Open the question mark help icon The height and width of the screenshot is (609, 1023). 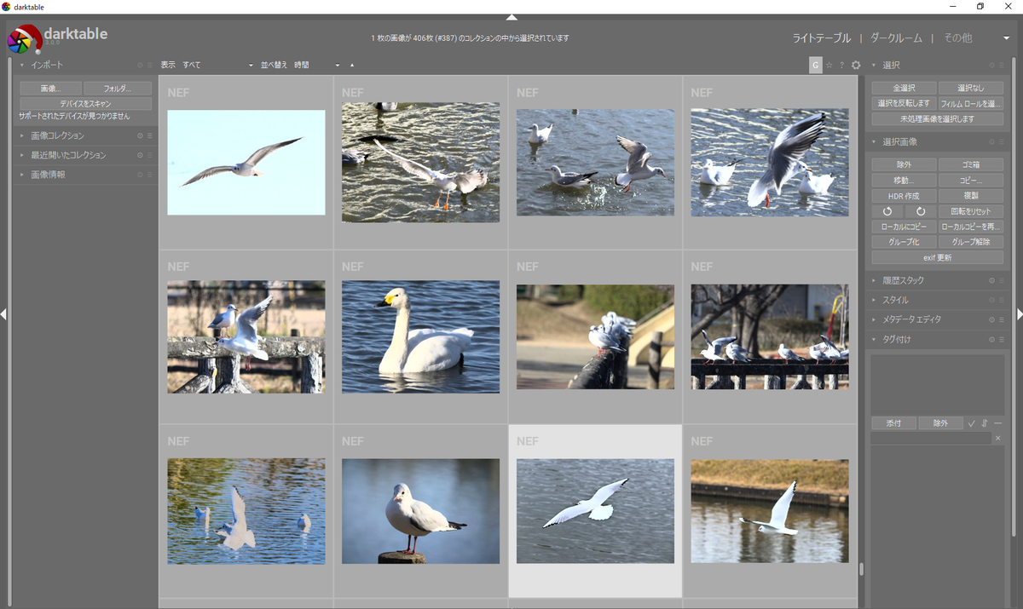842,65
